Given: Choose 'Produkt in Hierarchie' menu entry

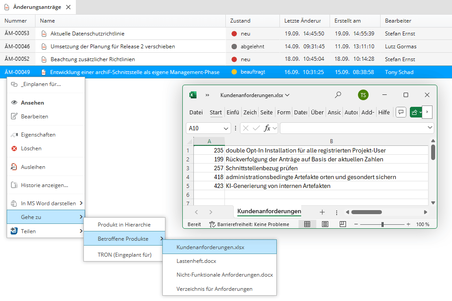Looking at the screenshot, I should pos(124,225).
